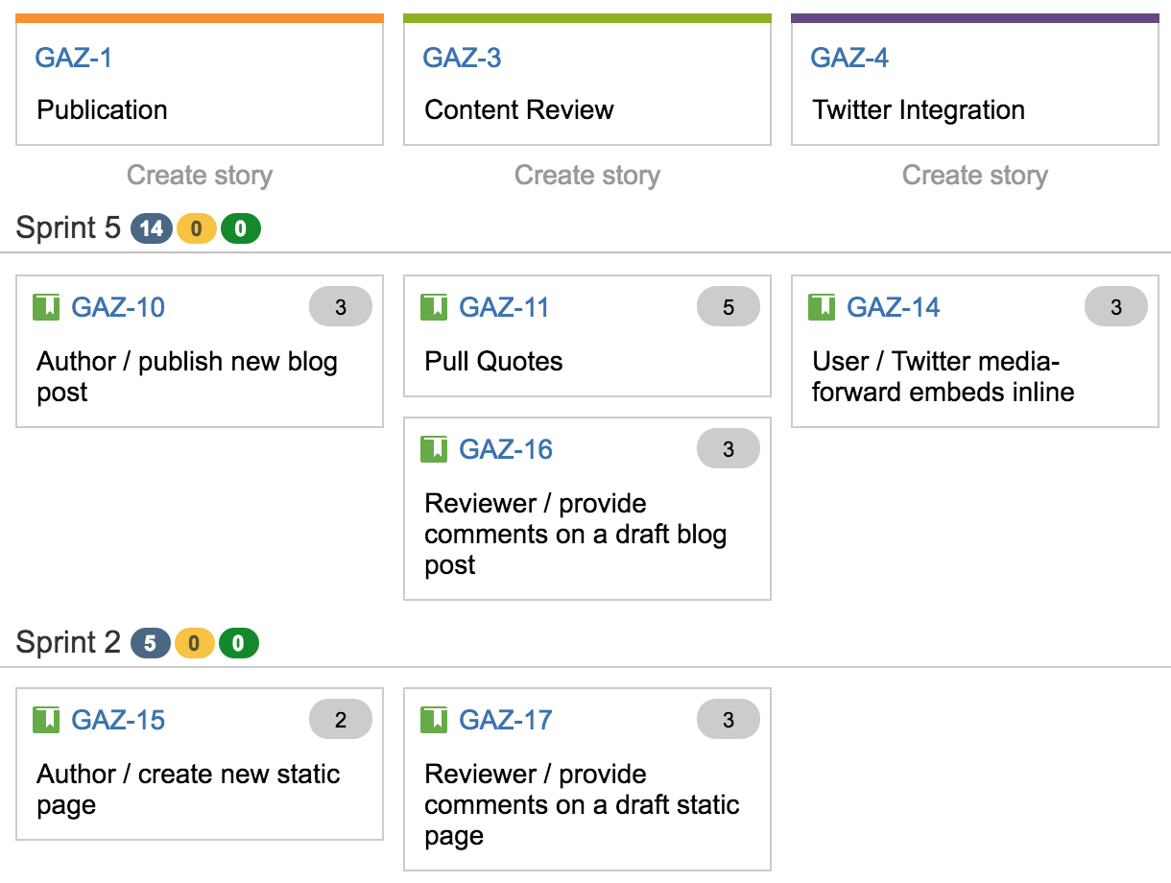Image resolution: width=1171 pixels, height=883 pixels.
Task: Create story under the Publication epic
Action: pos(200,176)
